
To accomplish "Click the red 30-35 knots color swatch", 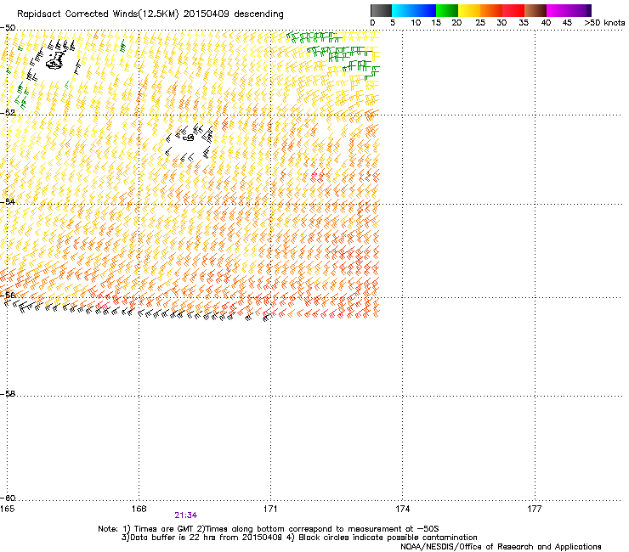I will (513, 10).
